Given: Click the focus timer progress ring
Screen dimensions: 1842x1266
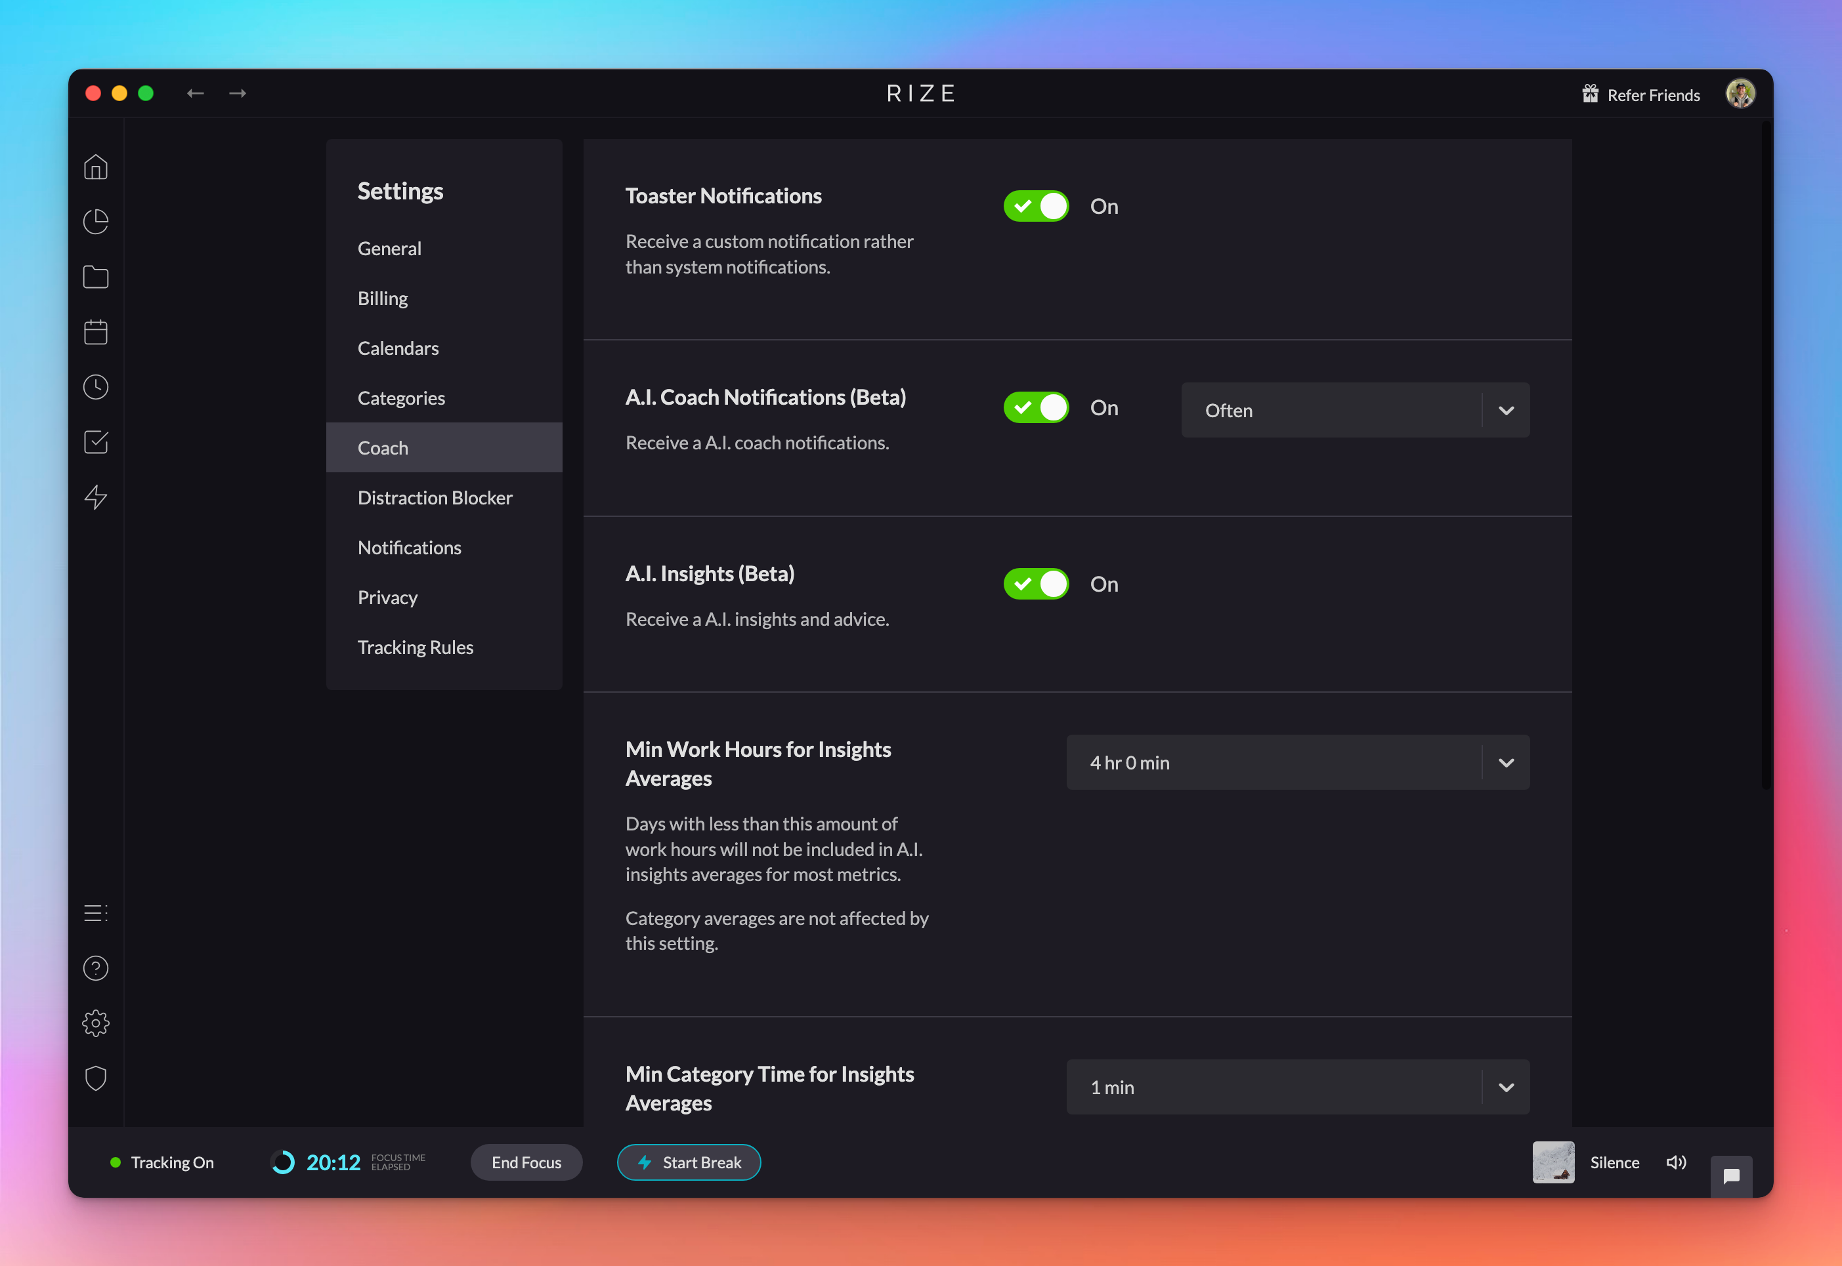Looking at the screenshot, I should point(282,1163).
